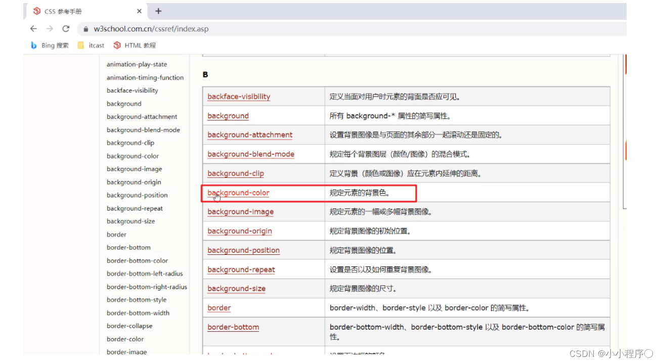Screen dimensions: 661x363
Task: Click the browser forward arrow icon
Action: (x=49, y=29)
